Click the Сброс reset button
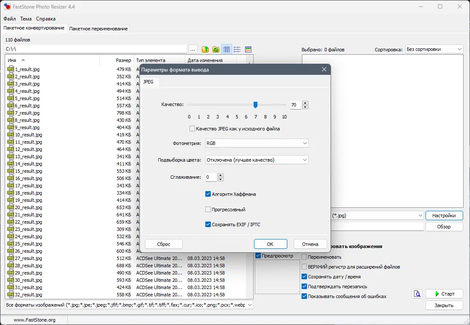 [x=164, y=244]
